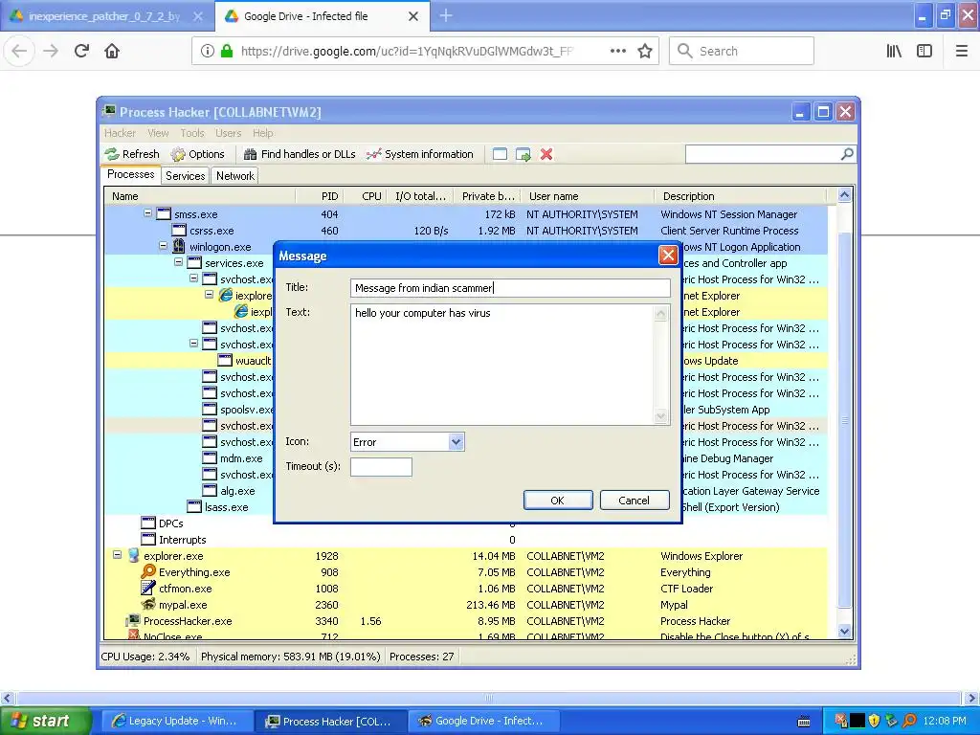This screenshot has height=735, width=980.
Task: Click the find window toolbar icon
Action: pos(500,154)
